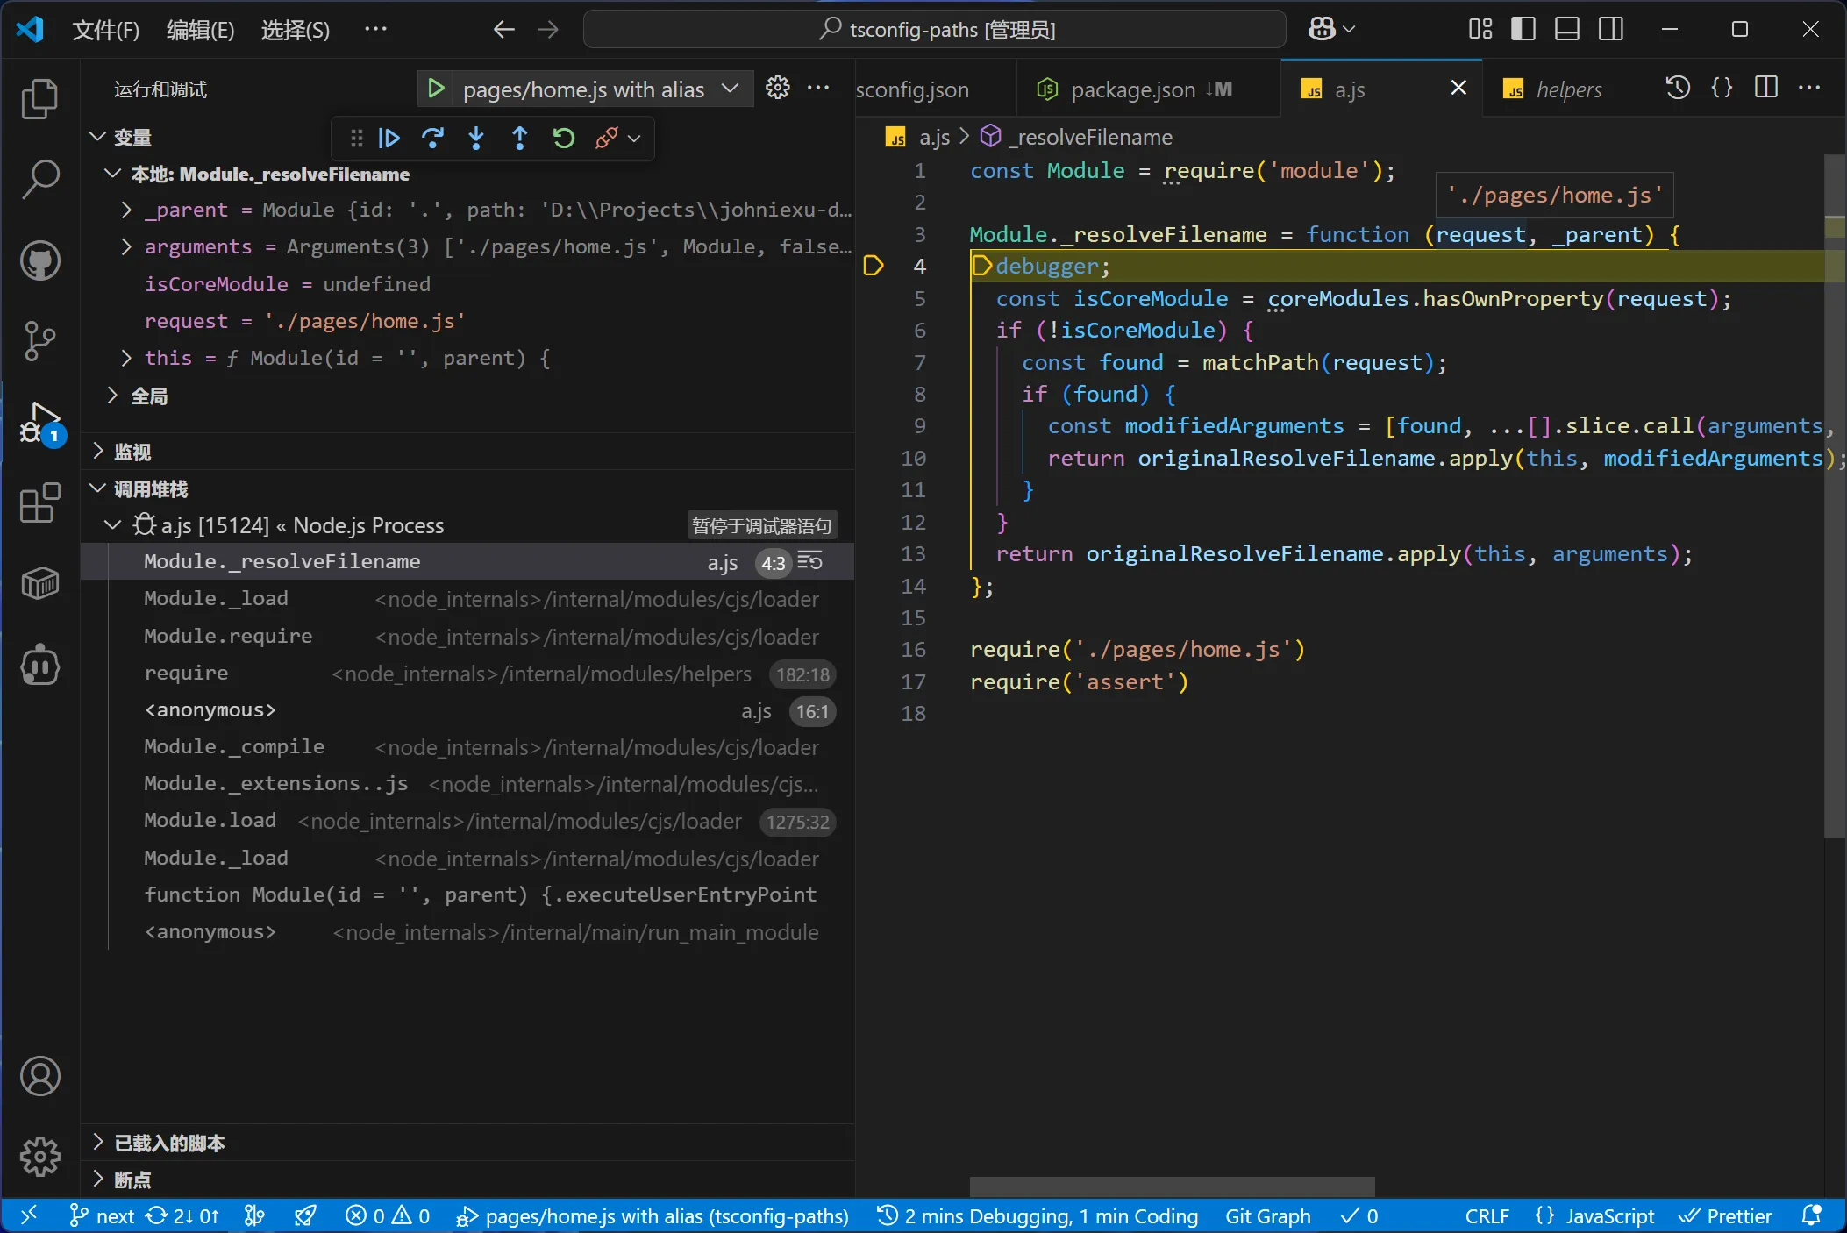
Task: Open the Extensions sidebar view
Action: pyautogui.click(x=39, y=503)
